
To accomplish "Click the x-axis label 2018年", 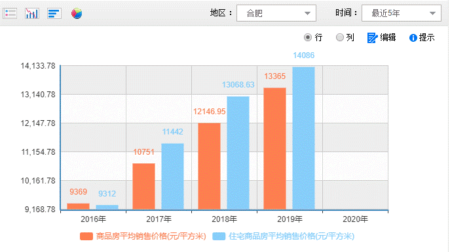I will [x=224, y=219].
